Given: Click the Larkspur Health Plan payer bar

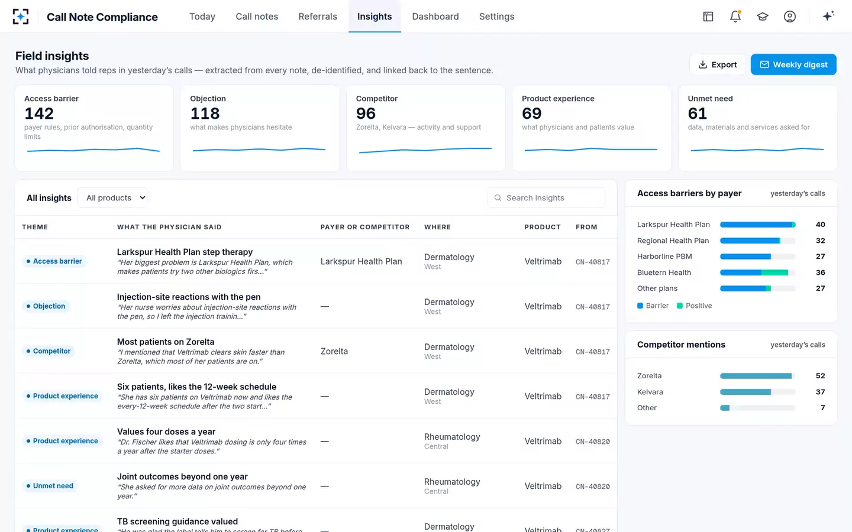Looking at the screenshot, I should point(758,225).
